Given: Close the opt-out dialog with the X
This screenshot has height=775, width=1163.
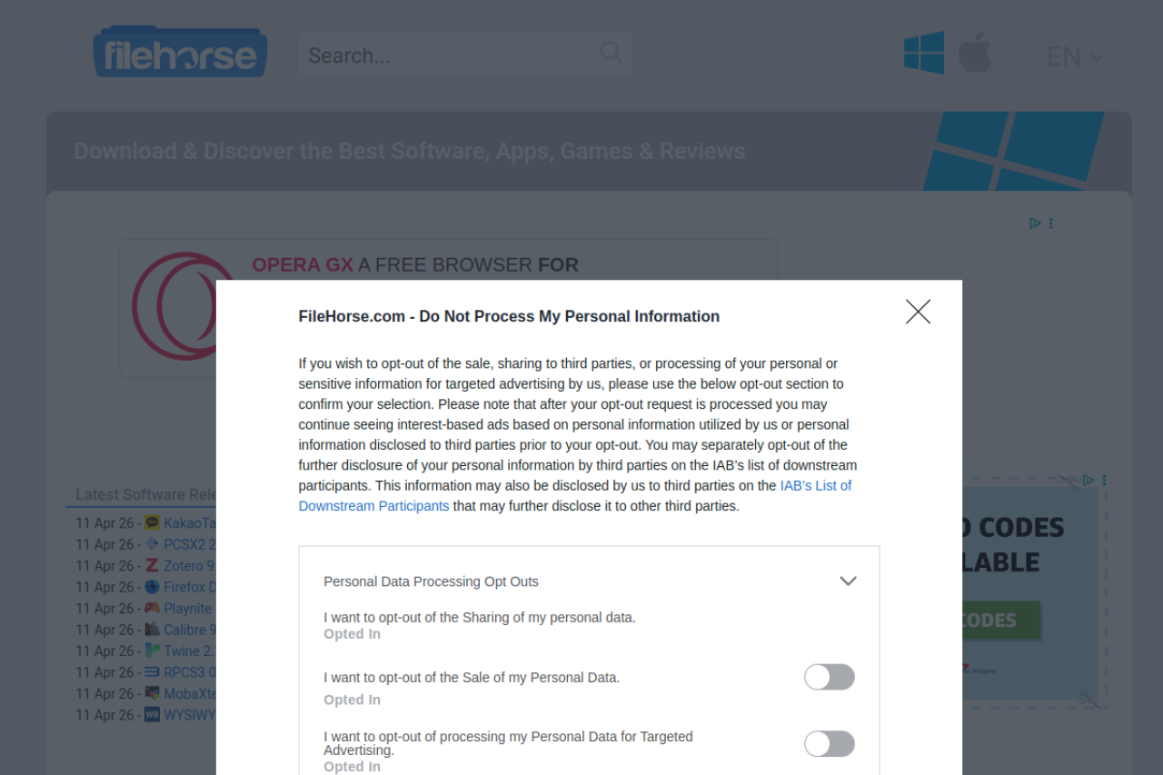Looking at the screenshot, I should click(x=918, y=312).
